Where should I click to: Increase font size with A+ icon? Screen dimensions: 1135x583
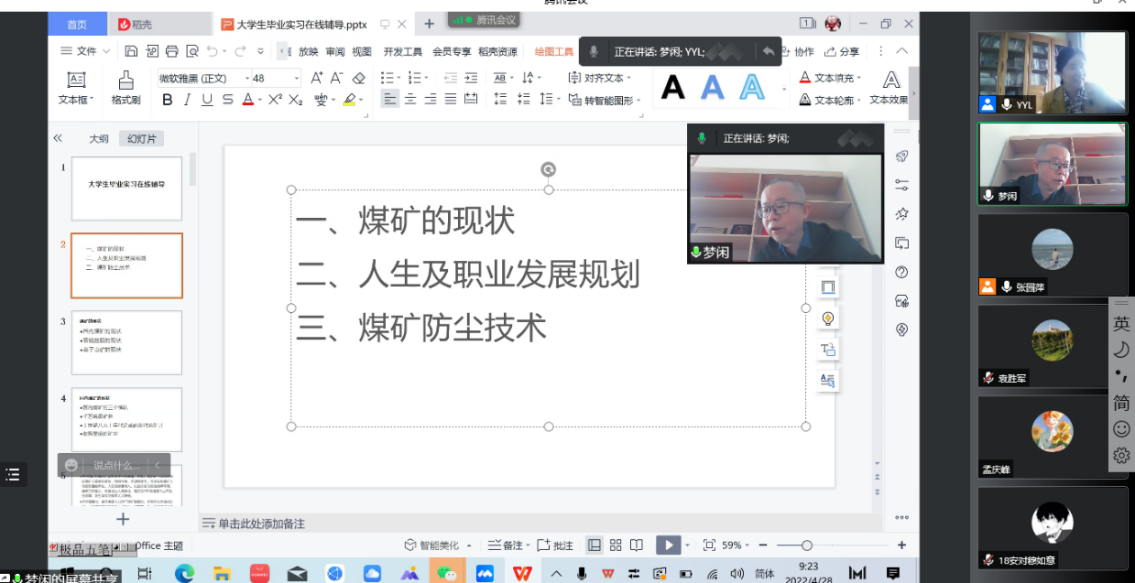pyautogui.click(x=317, y=78)
